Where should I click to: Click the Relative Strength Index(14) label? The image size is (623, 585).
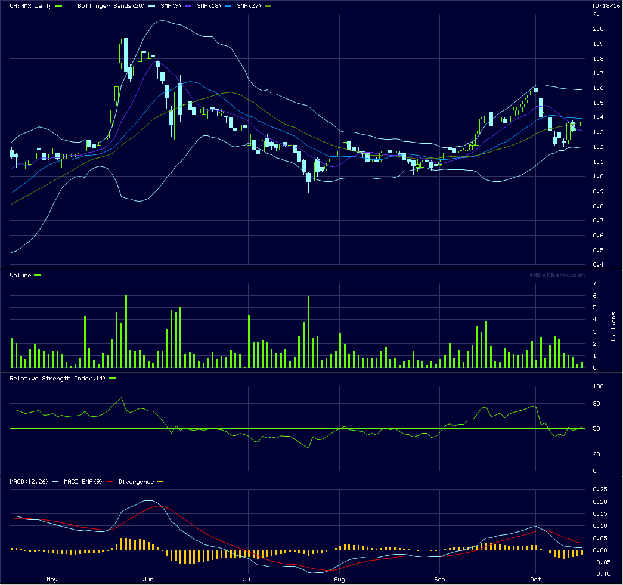(58, 379)
